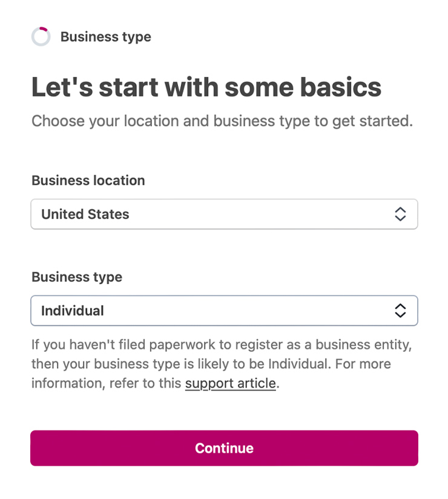Focus the Individual select field
This screenshot has width=448, height=499.
[x=242, y=311]
